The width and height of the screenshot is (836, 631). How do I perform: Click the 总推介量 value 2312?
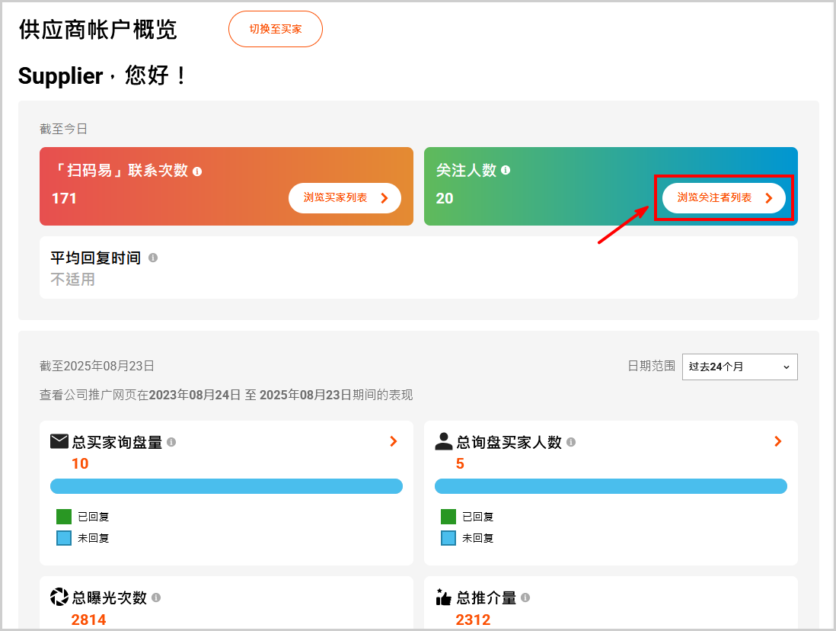click(x=473, y=620)
